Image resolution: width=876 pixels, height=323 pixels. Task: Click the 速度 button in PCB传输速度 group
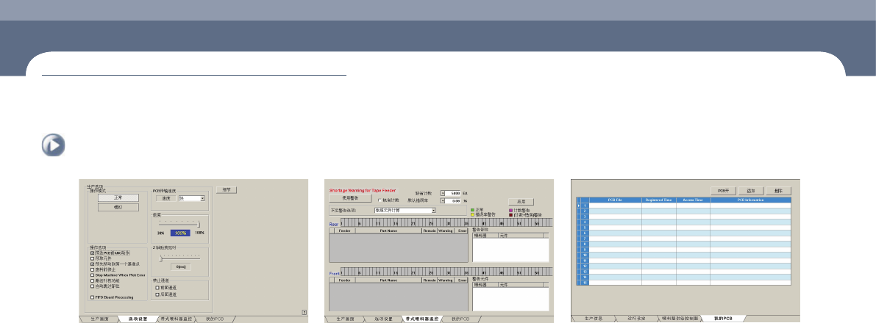165,198
